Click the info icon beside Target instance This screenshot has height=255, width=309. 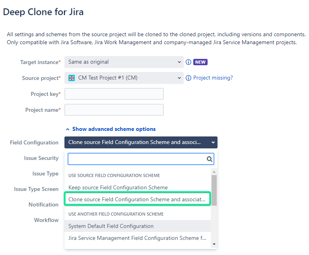point(189,62)
